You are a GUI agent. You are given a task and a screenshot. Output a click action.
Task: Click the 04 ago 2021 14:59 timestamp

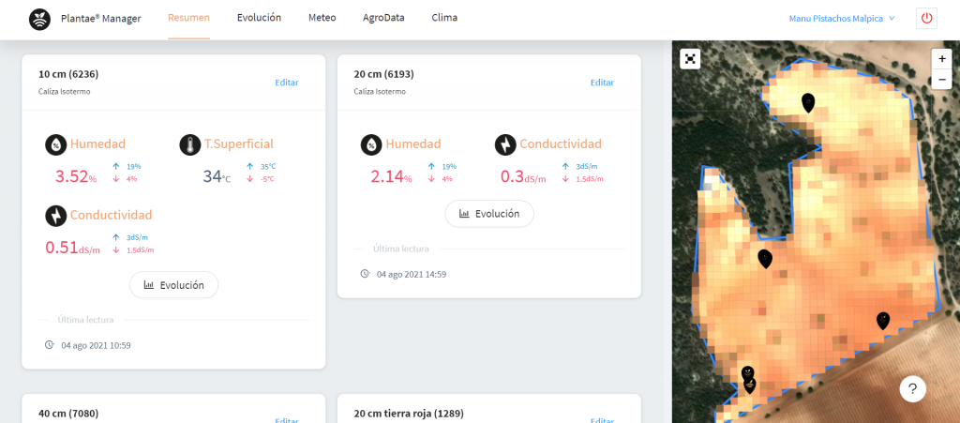point(412,274)
